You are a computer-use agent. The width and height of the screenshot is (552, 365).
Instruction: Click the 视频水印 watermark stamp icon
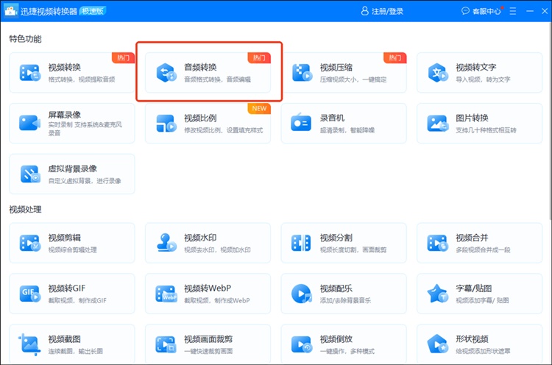pyautogui.click(x=166, y=243)
